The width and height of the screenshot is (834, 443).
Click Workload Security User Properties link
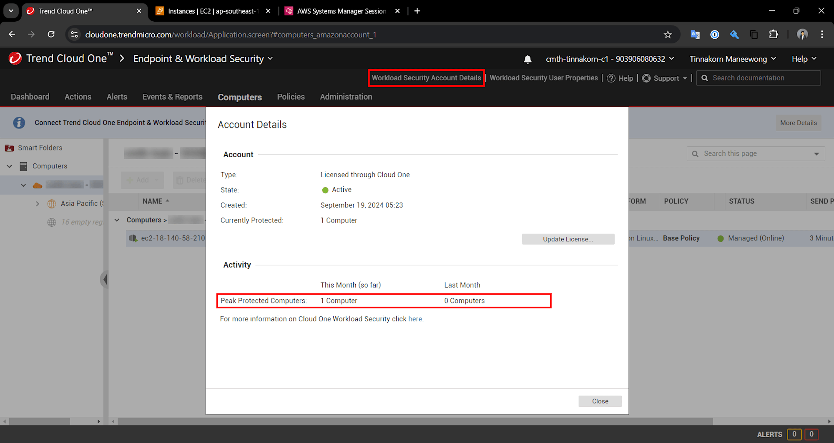click(543, 78)
